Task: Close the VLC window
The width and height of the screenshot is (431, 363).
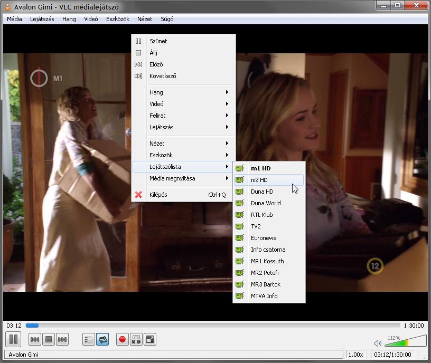Action: (x=416, y=5)
